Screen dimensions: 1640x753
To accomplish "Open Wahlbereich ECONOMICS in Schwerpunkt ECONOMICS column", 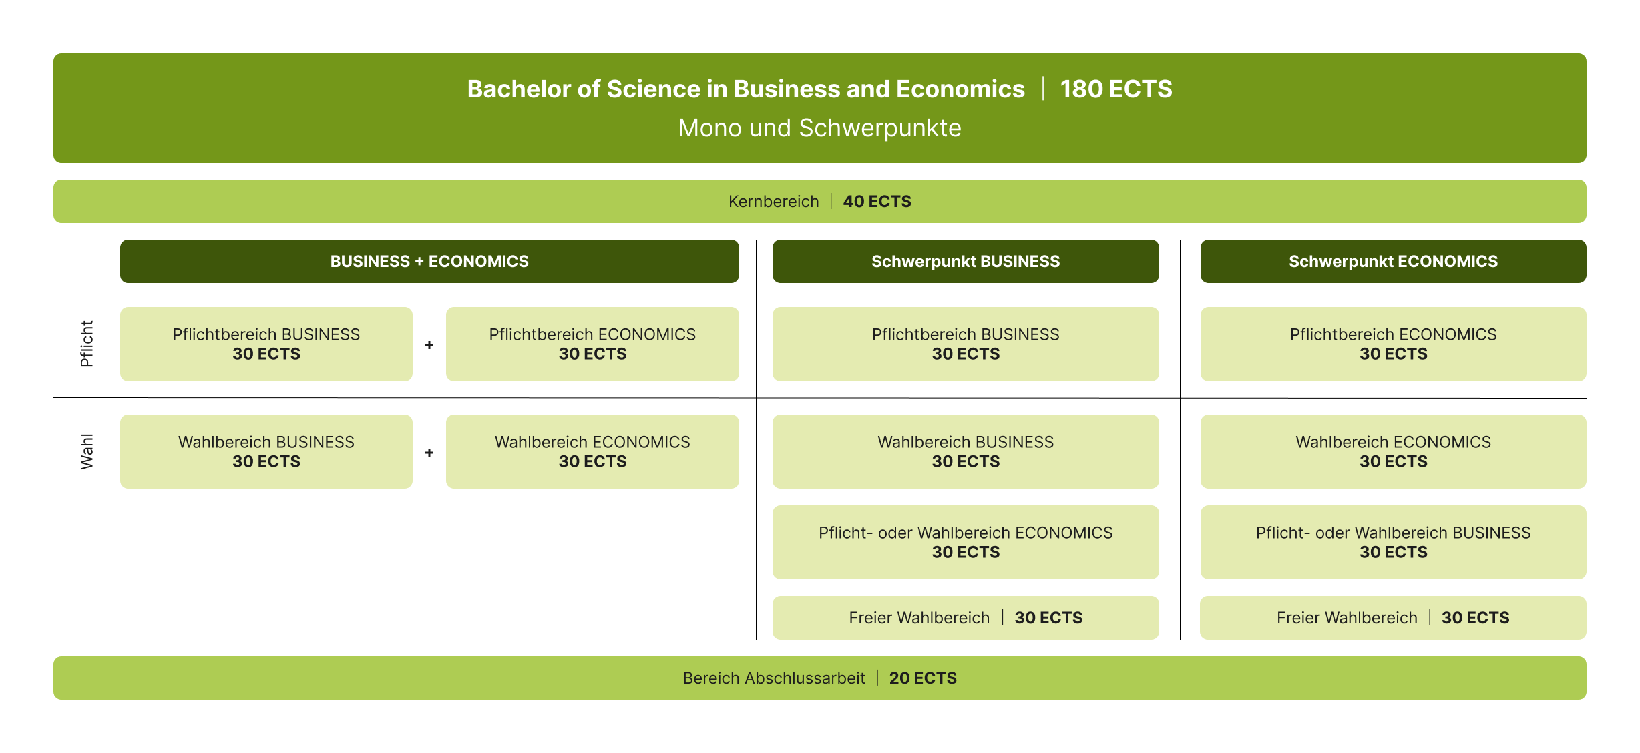I will pos(1393,451).
